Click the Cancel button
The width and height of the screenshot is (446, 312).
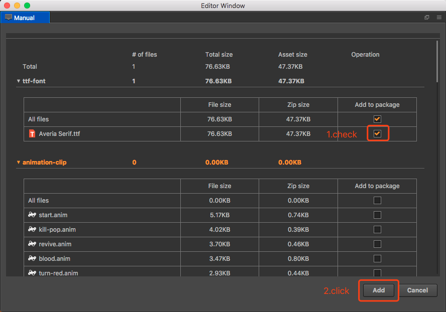click(x=417, y=290)
